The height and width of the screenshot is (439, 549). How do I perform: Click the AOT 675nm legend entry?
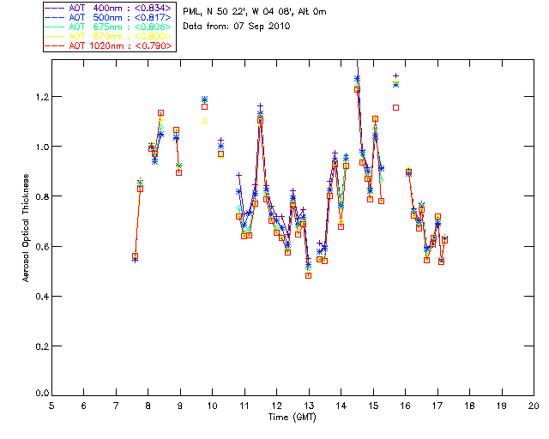click(x=108, y=27)
